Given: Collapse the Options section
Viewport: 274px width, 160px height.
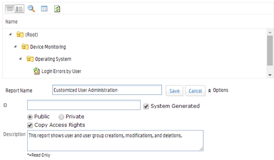Looking at the screenshot, I should pos(210,91).
